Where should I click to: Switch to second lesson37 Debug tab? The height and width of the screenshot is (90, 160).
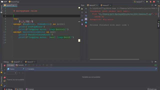(x=29, y=62)
